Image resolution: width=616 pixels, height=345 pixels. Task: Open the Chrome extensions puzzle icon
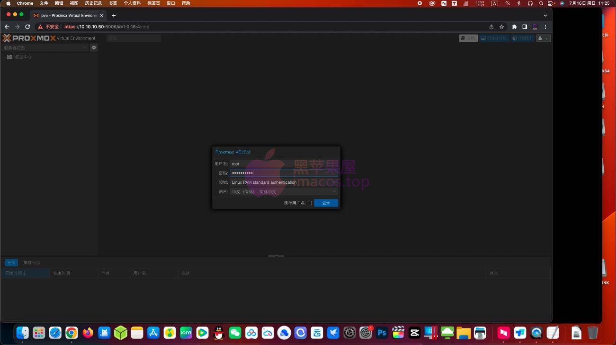(x=514, y=27)
